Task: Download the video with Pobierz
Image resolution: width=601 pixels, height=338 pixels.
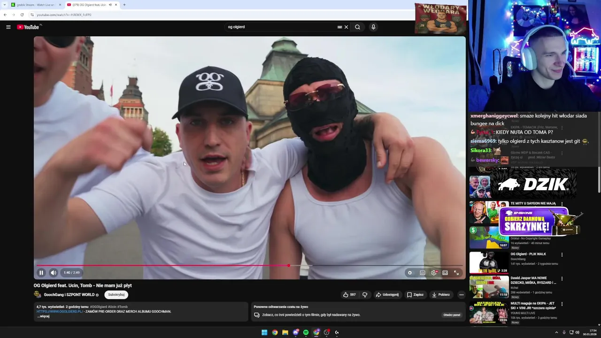Action: click(x=441, y=295)
